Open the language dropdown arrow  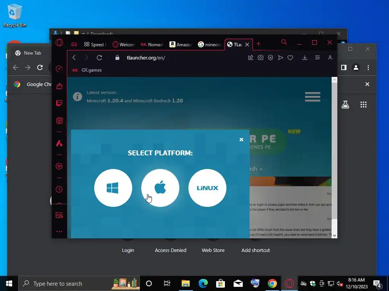261,169
